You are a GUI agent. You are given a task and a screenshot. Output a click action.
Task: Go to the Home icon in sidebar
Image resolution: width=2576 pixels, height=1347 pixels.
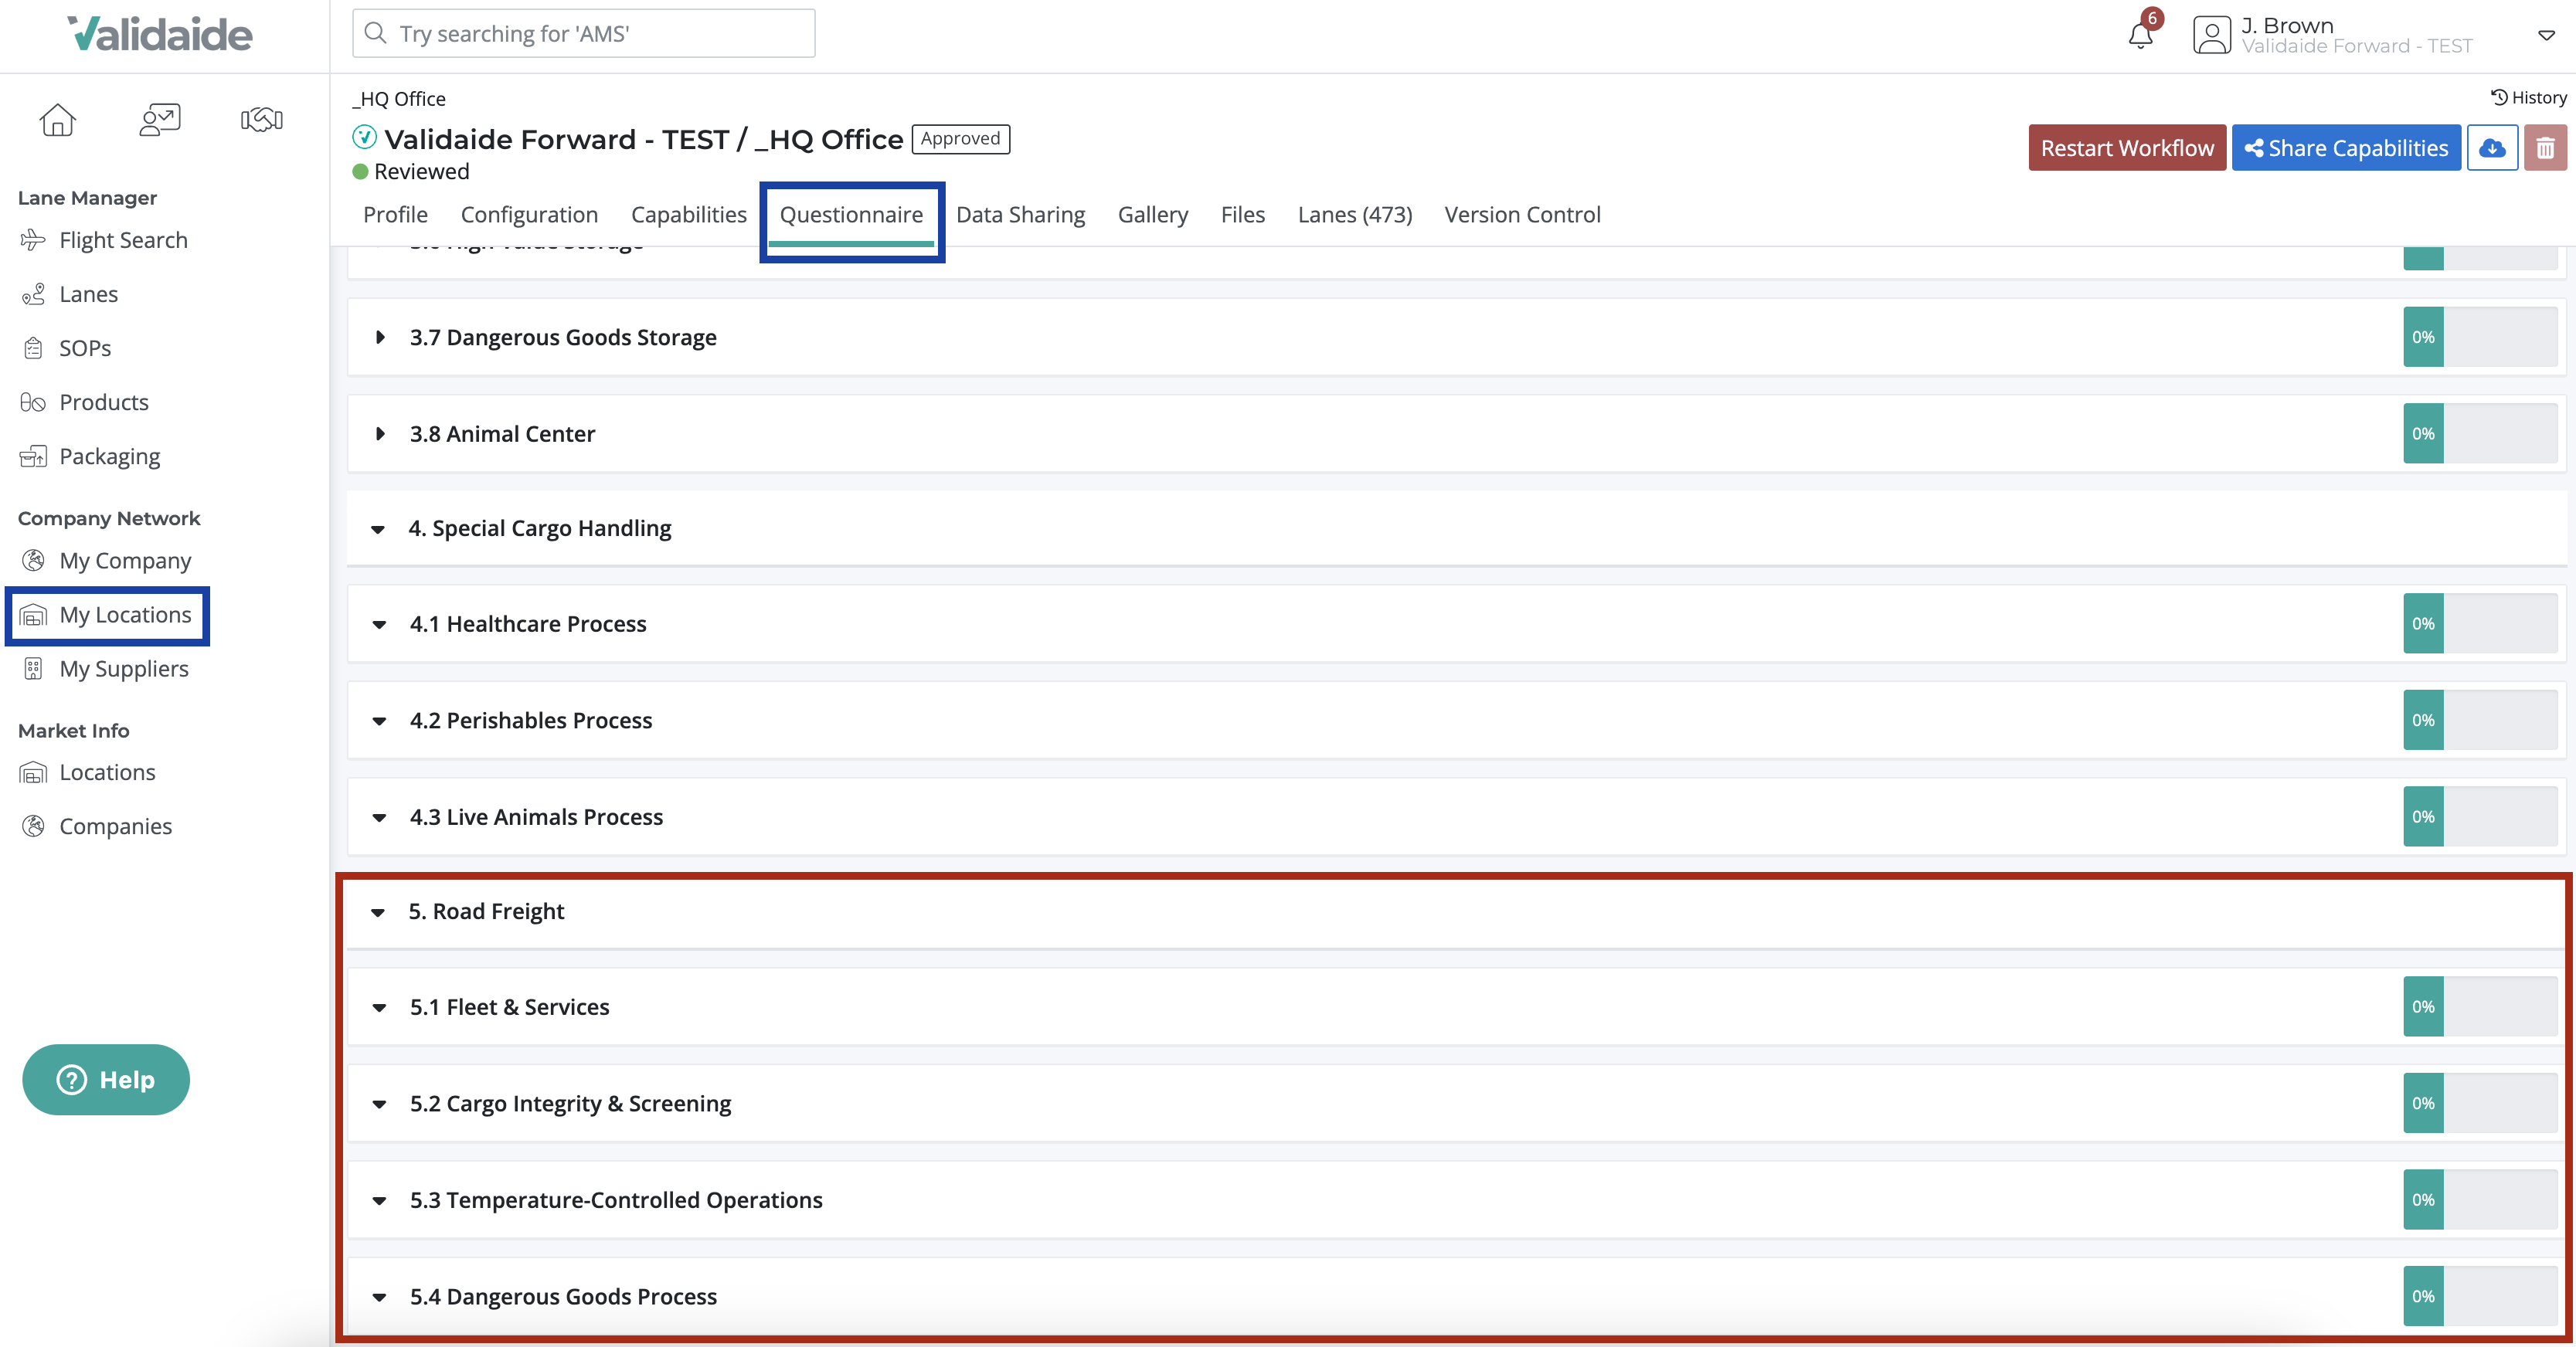57,120
